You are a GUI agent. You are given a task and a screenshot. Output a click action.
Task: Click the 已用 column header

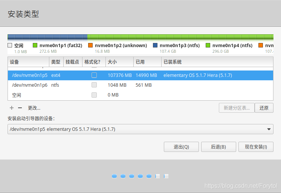[x=148, y=62]
